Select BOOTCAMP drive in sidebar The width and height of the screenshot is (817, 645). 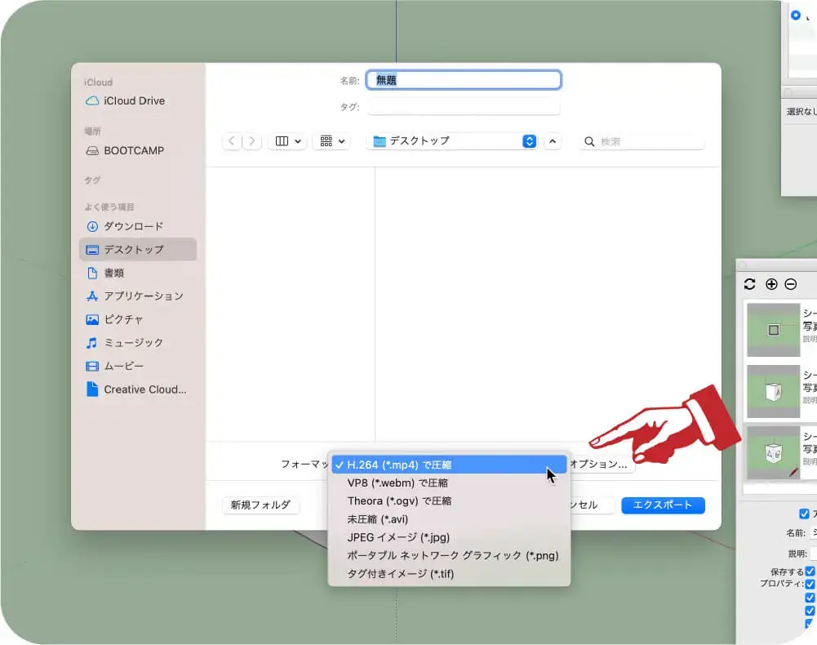[x=133, y=151]
